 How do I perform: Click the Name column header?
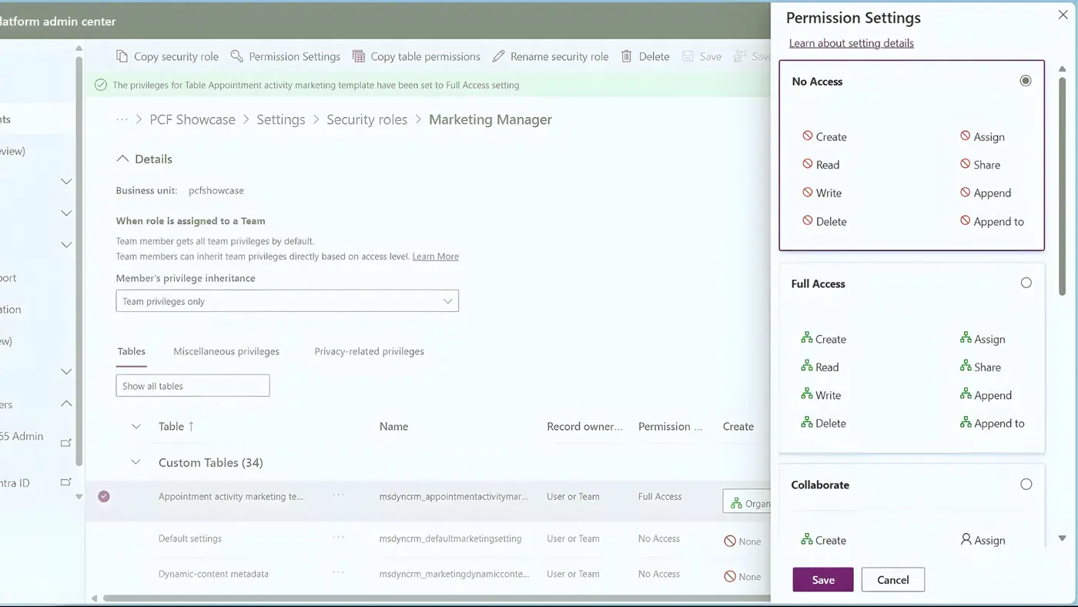pyautogui.click(x=393, y=426)
